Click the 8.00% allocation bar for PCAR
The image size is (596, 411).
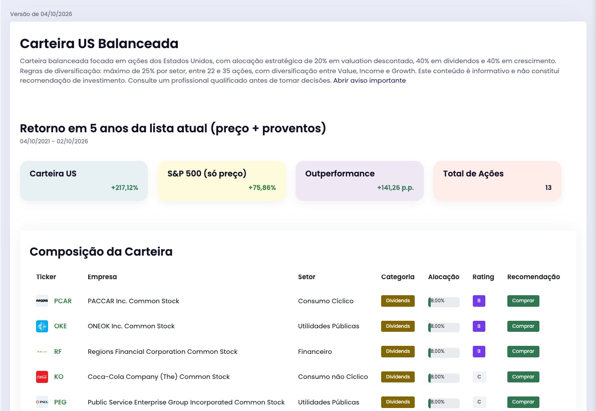point(444,302)
